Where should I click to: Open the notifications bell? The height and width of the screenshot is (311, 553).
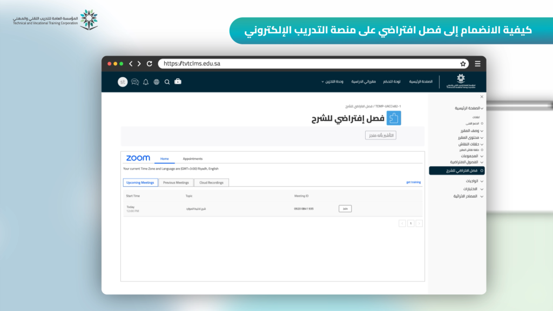click(146, 82)
